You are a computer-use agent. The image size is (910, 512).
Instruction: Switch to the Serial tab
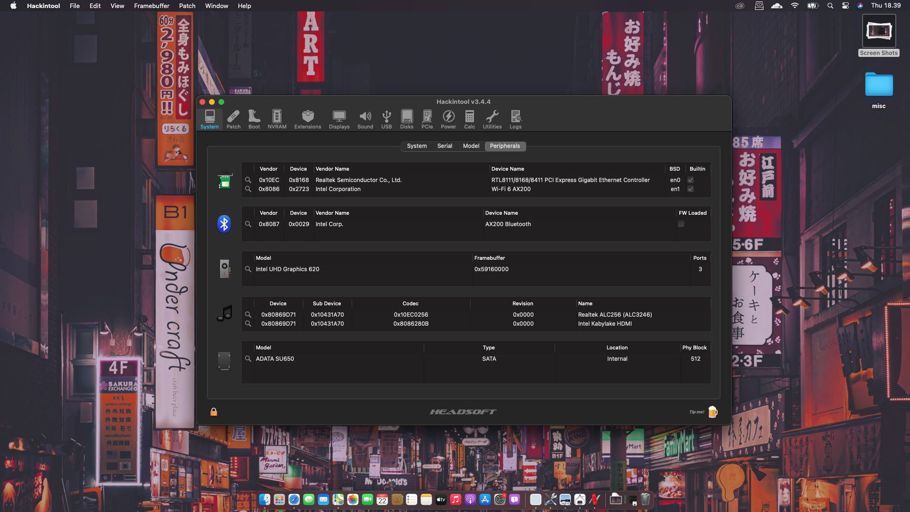pyautogui.click(x=445, y=146)
